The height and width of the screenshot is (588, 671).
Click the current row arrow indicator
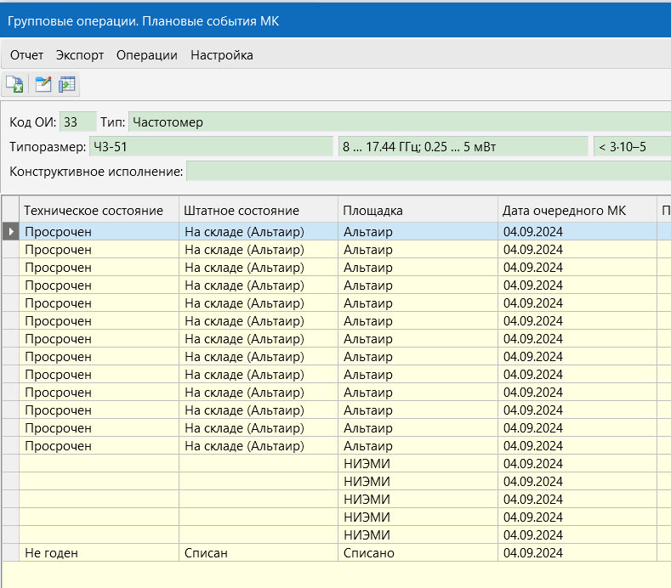tap(11, 231)
